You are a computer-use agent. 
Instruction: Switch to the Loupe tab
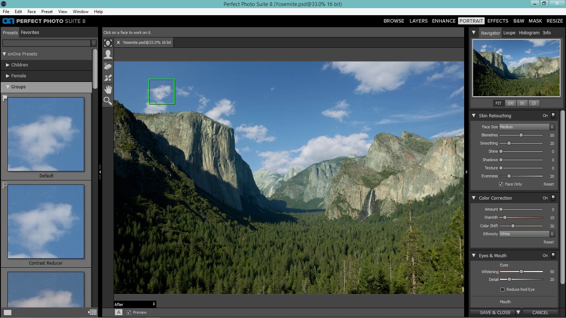(x=509, y=33)
